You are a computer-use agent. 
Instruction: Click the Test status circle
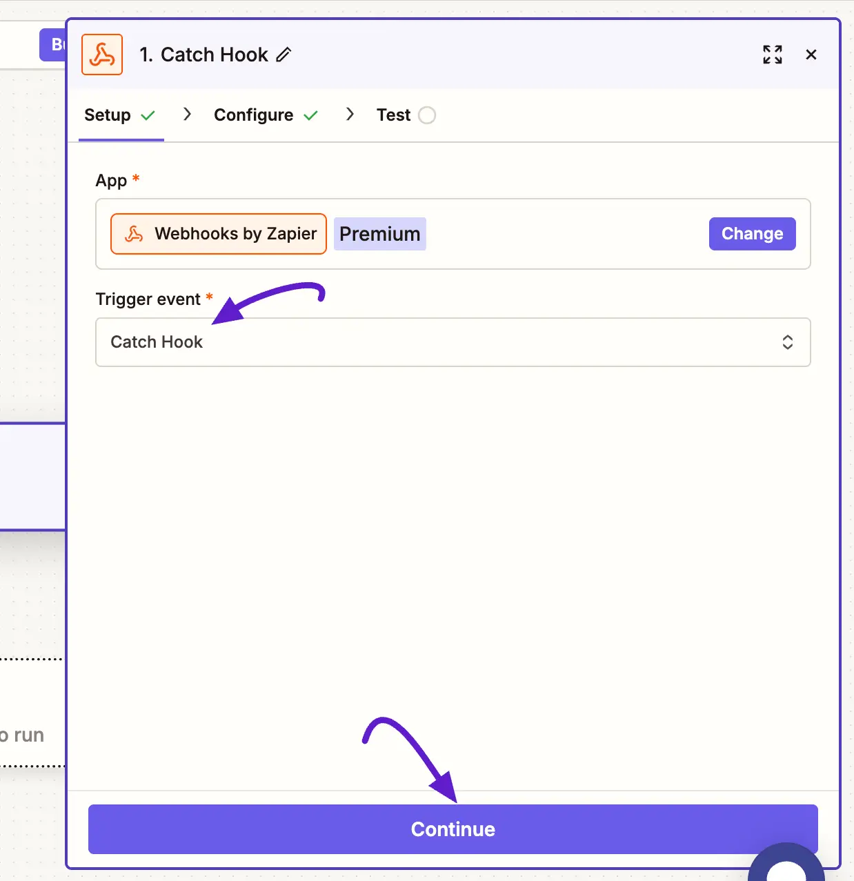427,115
